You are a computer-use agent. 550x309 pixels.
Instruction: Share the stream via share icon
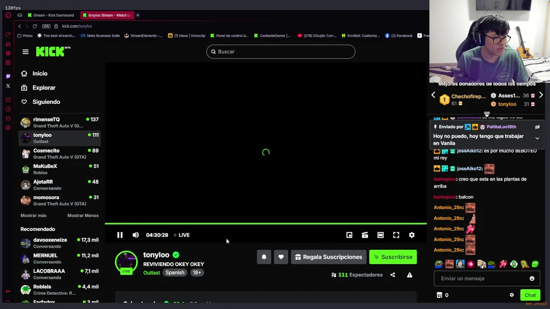393,275
